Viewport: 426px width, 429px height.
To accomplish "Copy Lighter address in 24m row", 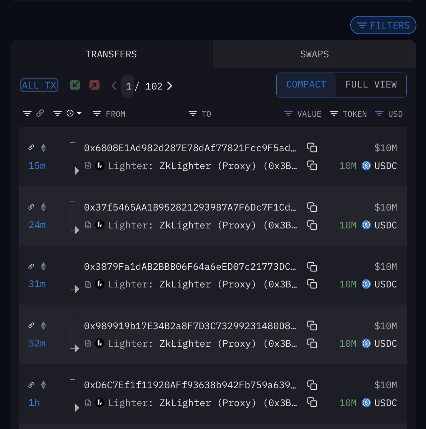I will pyautogui.click(x=312, y=225).
